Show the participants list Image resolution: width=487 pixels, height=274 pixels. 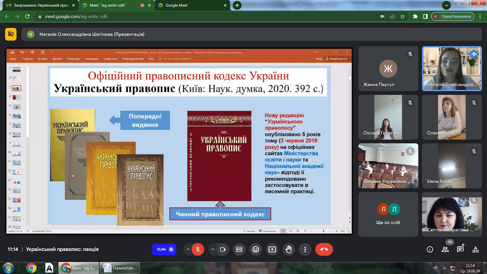coord(445,249)
